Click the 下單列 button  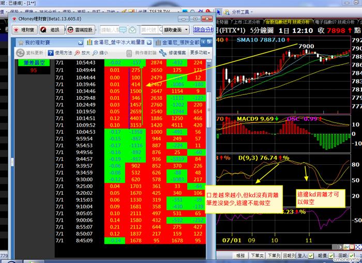point(274,256)
